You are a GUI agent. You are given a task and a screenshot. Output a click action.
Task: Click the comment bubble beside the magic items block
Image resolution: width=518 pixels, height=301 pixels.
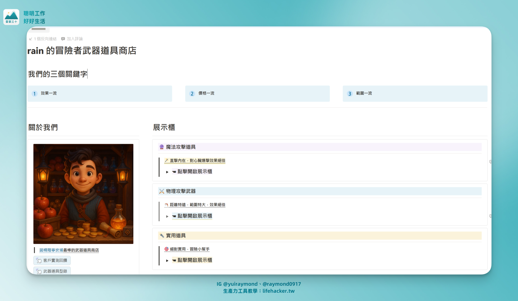(x=490, y=162)
